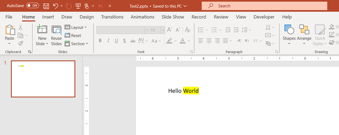Click the Increase Font Size icon

[169, 30]
